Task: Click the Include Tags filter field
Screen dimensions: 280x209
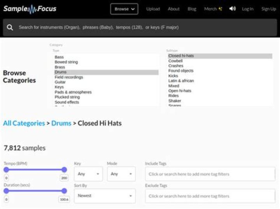Action: pyautogui.click(x=210, y=174)
